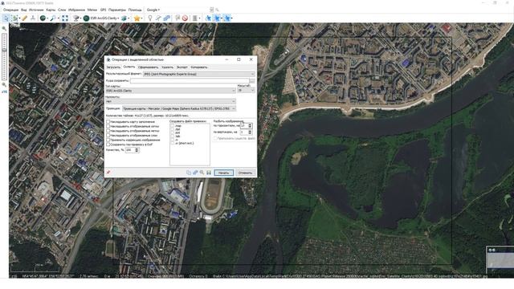Switch to the Копировать tab
Screen dimensions: 514x289
pyautogui.click(x=199, y=67)
